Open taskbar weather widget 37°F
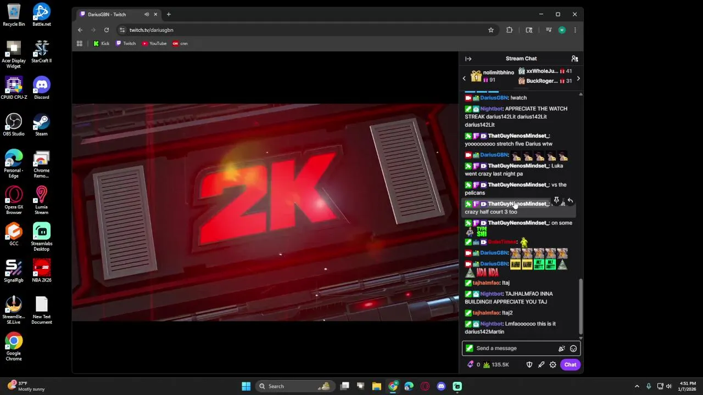This screenshot has width=703, height=395. (26, 386)
